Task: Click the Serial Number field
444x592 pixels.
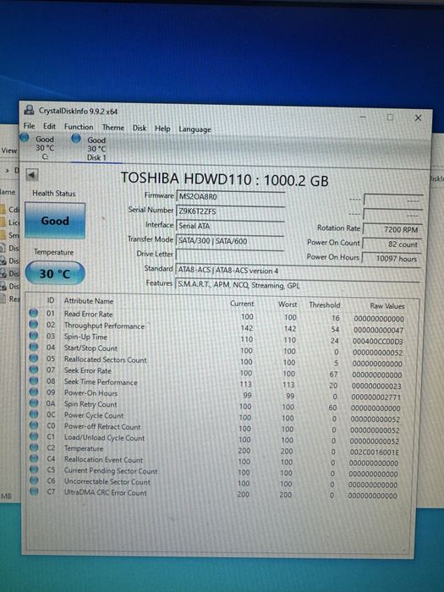Action: coord(230,211)
